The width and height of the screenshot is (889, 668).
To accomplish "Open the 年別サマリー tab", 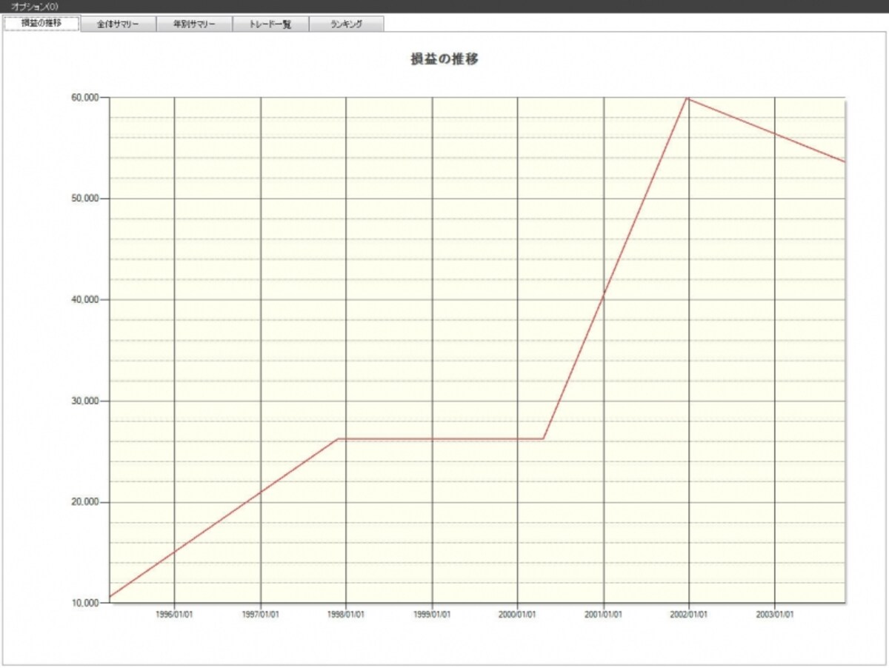I will (194, 24).
